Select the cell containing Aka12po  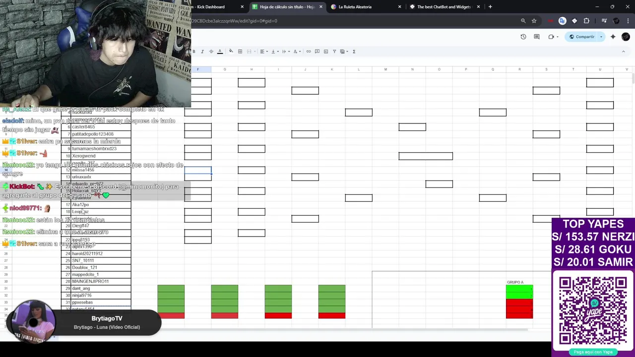point(101,204)
